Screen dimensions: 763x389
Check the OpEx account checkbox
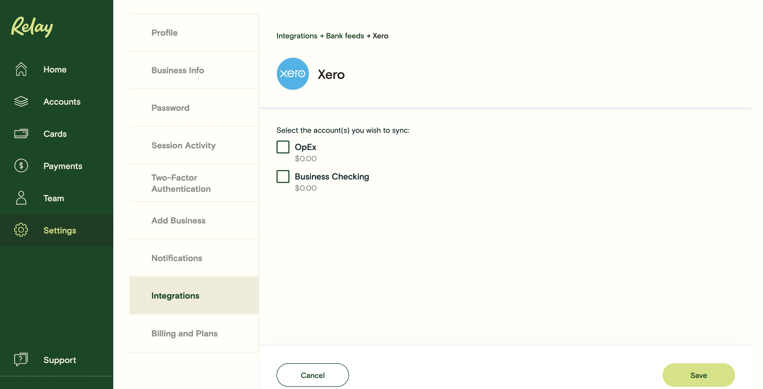point(283,147)
